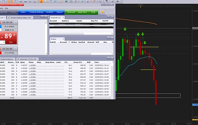The image size is (198, 125).
Task: Open dropdown arrow next to ellipse tool
Action: [104, 1]
